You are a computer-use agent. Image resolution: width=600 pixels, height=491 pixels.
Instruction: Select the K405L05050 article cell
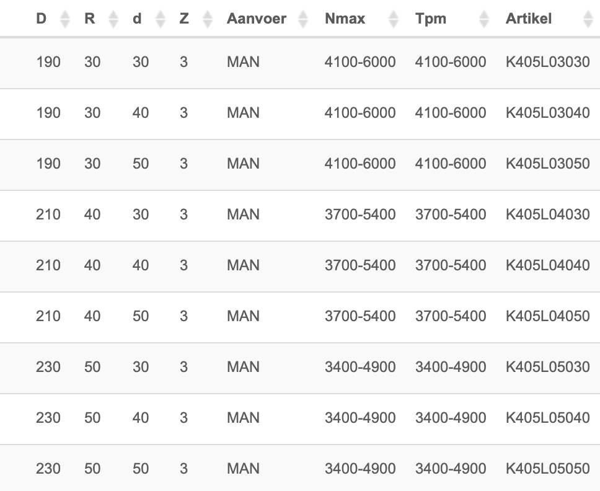547,469
